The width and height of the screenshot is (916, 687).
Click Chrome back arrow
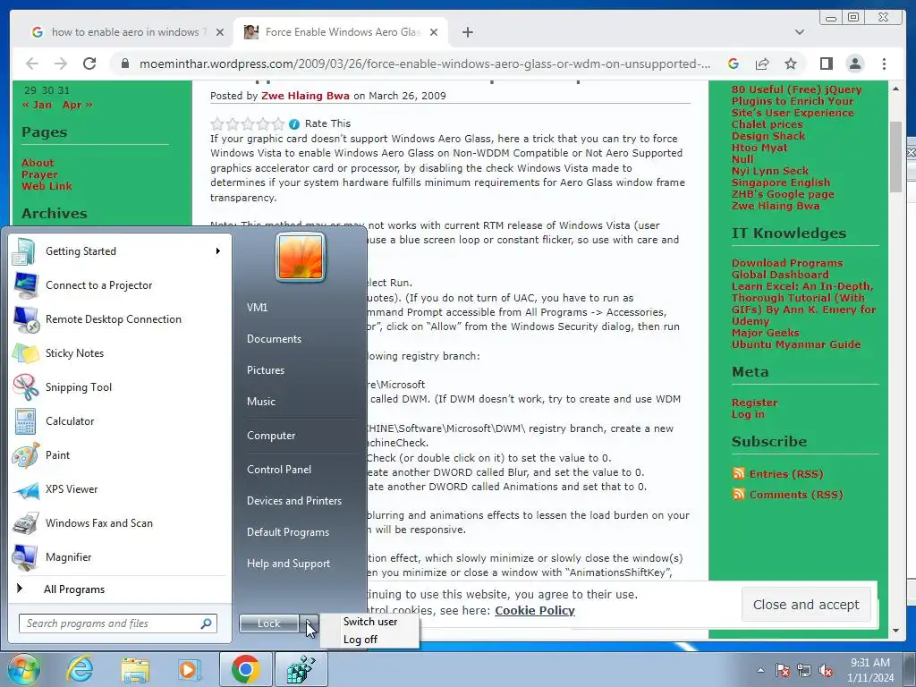coord(32,64)
